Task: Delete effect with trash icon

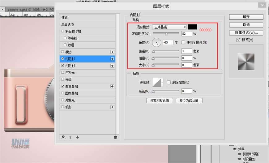Action: click(115, 137)
